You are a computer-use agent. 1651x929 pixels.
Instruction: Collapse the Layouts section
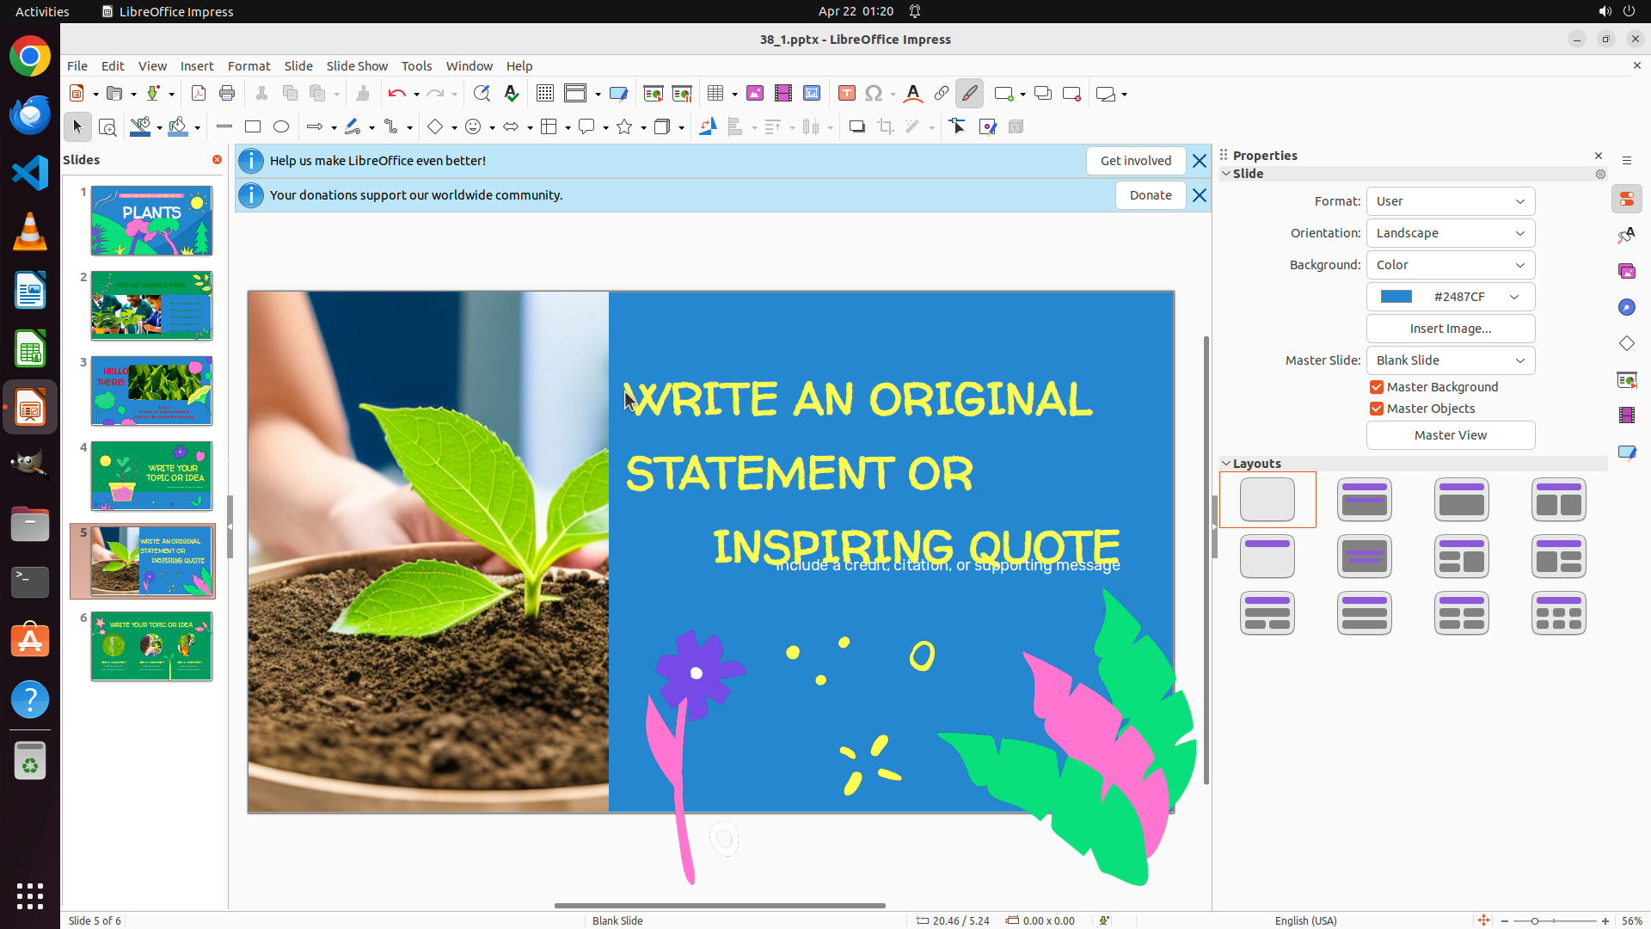1226,464
